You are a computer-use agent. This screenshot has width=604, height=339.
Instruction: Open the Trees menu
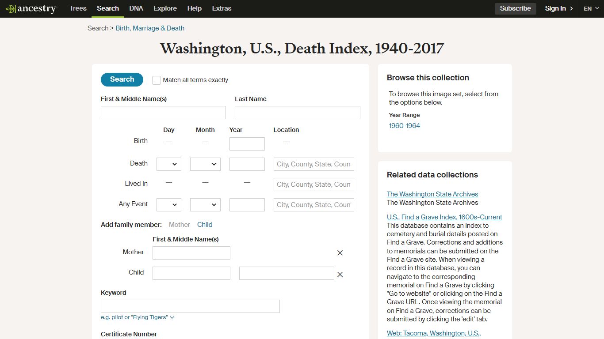[78, 8]
